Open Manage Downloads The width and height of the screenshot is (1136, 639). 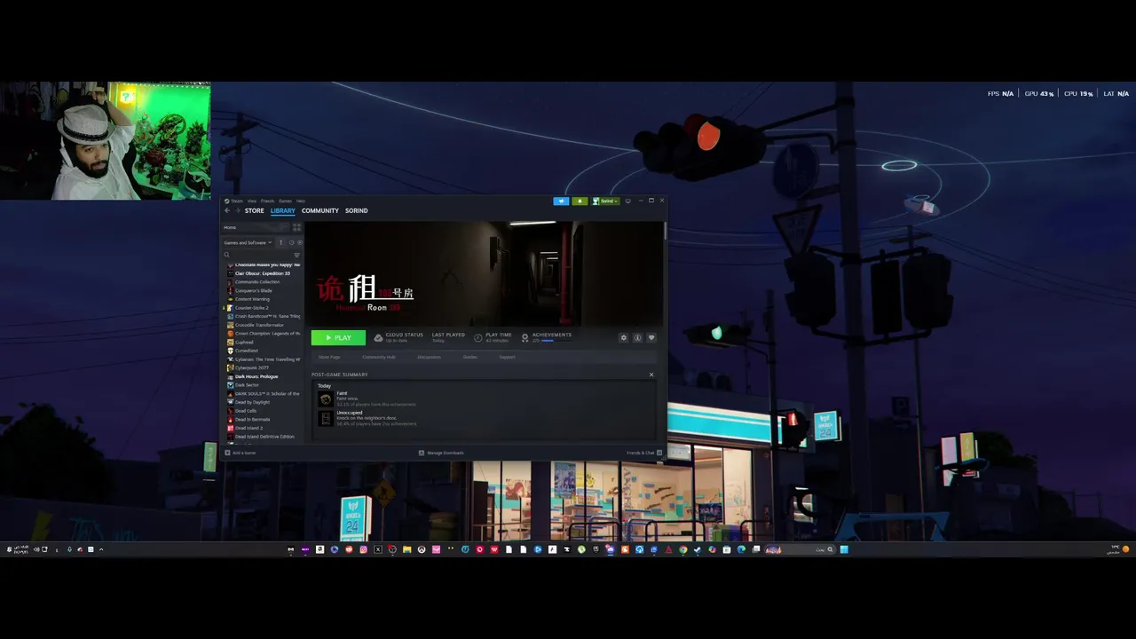(441, 453)
